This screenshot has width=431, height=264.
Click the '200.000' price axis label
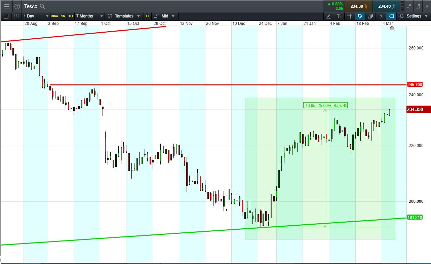416,201
